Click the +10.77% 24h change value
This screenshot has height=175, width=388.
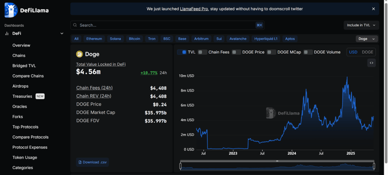149,73
